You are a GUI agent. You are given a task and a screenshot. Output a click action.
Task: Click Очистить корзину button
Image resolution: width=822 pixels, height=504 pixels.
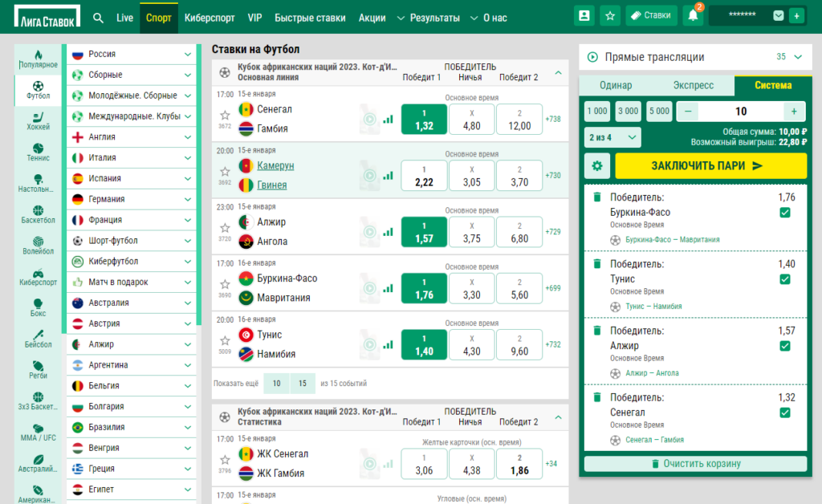[696, 464]
